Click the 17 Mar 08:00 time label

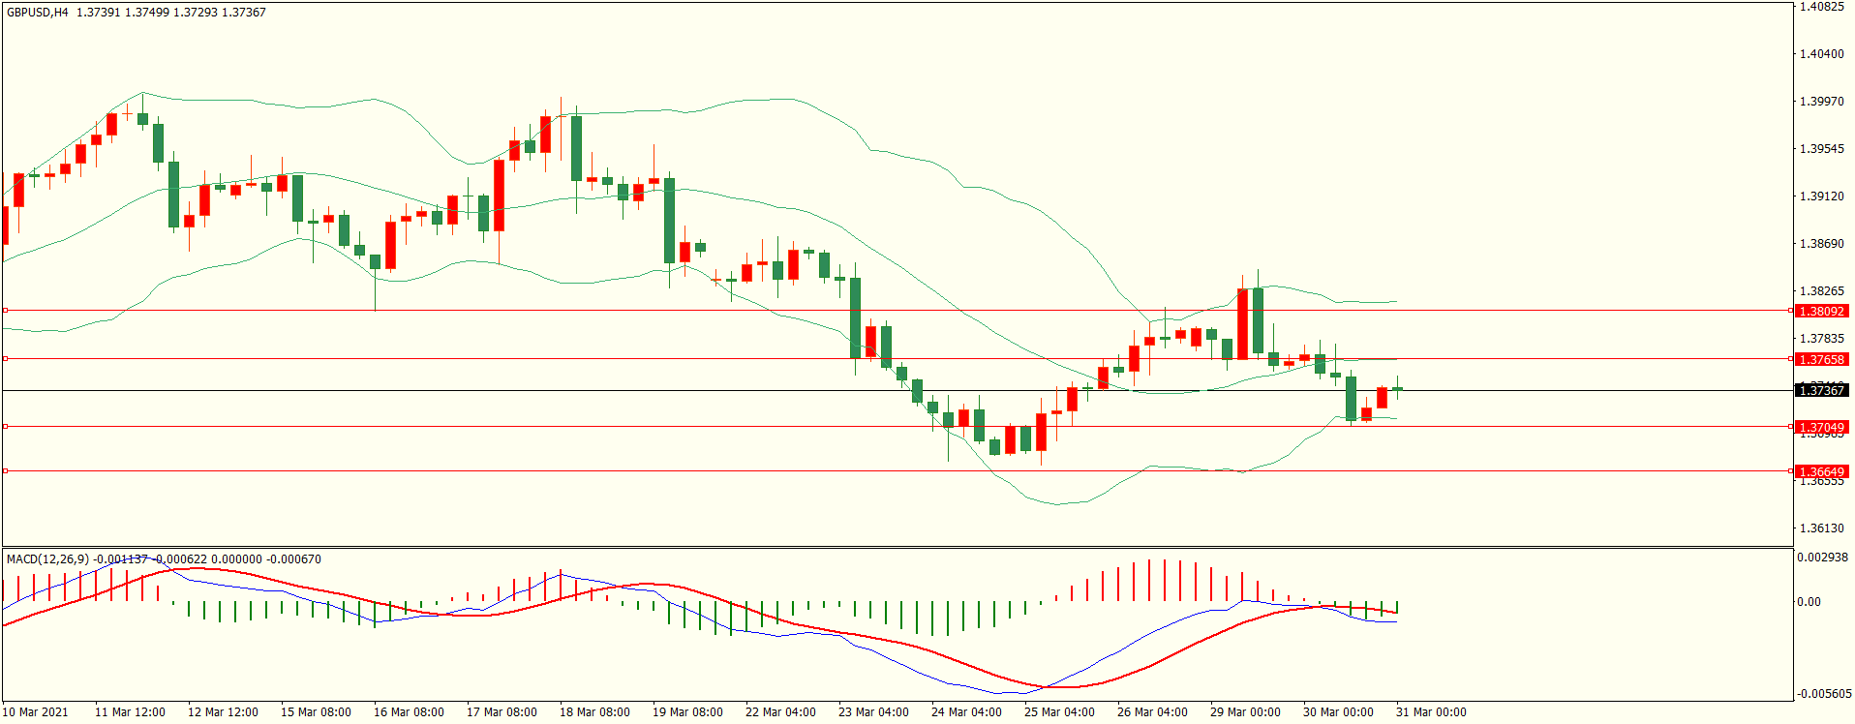point(502,712)
